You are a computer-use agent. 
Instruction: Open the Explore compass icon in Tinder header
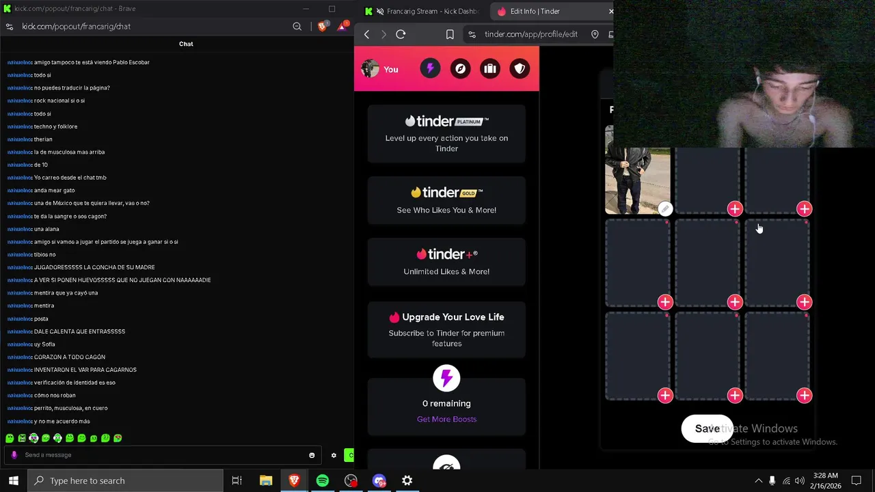pyautogui.click(x=460, y=68)
